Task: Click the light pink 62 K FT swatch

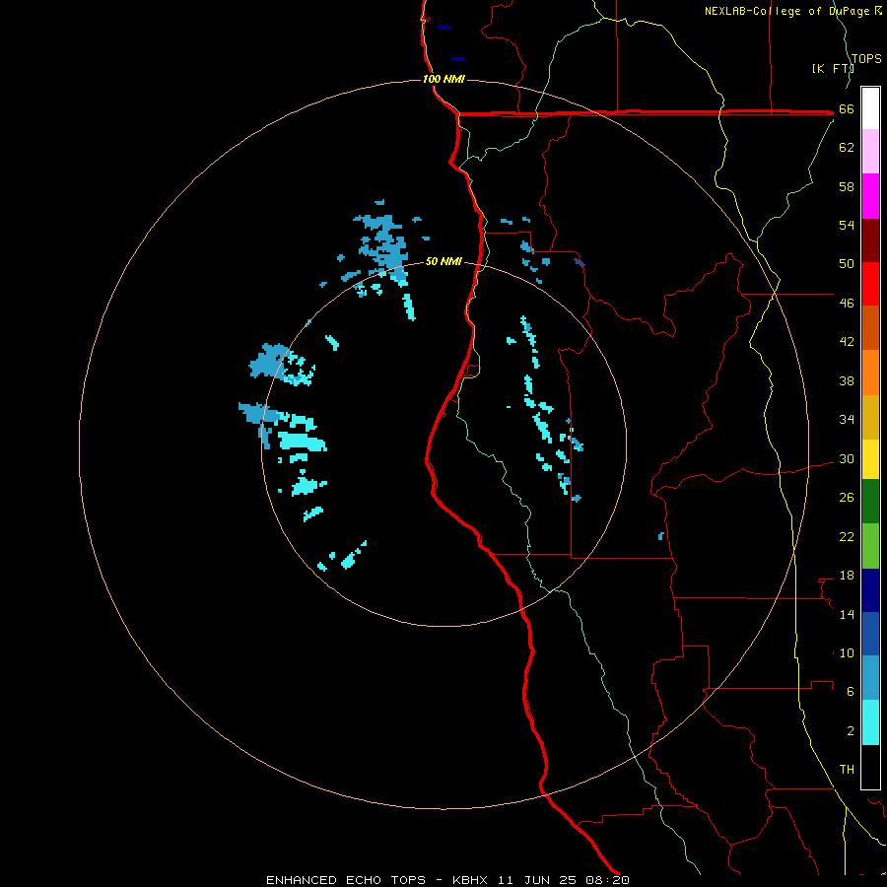Action: [870, 152]
